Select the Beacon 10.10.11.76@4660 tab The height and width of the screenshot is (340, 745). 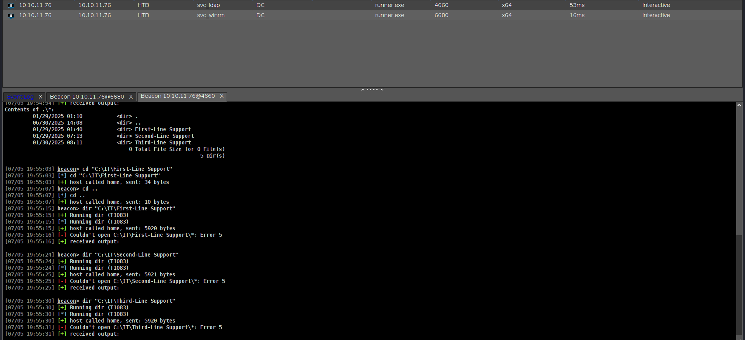click(178, 96)
